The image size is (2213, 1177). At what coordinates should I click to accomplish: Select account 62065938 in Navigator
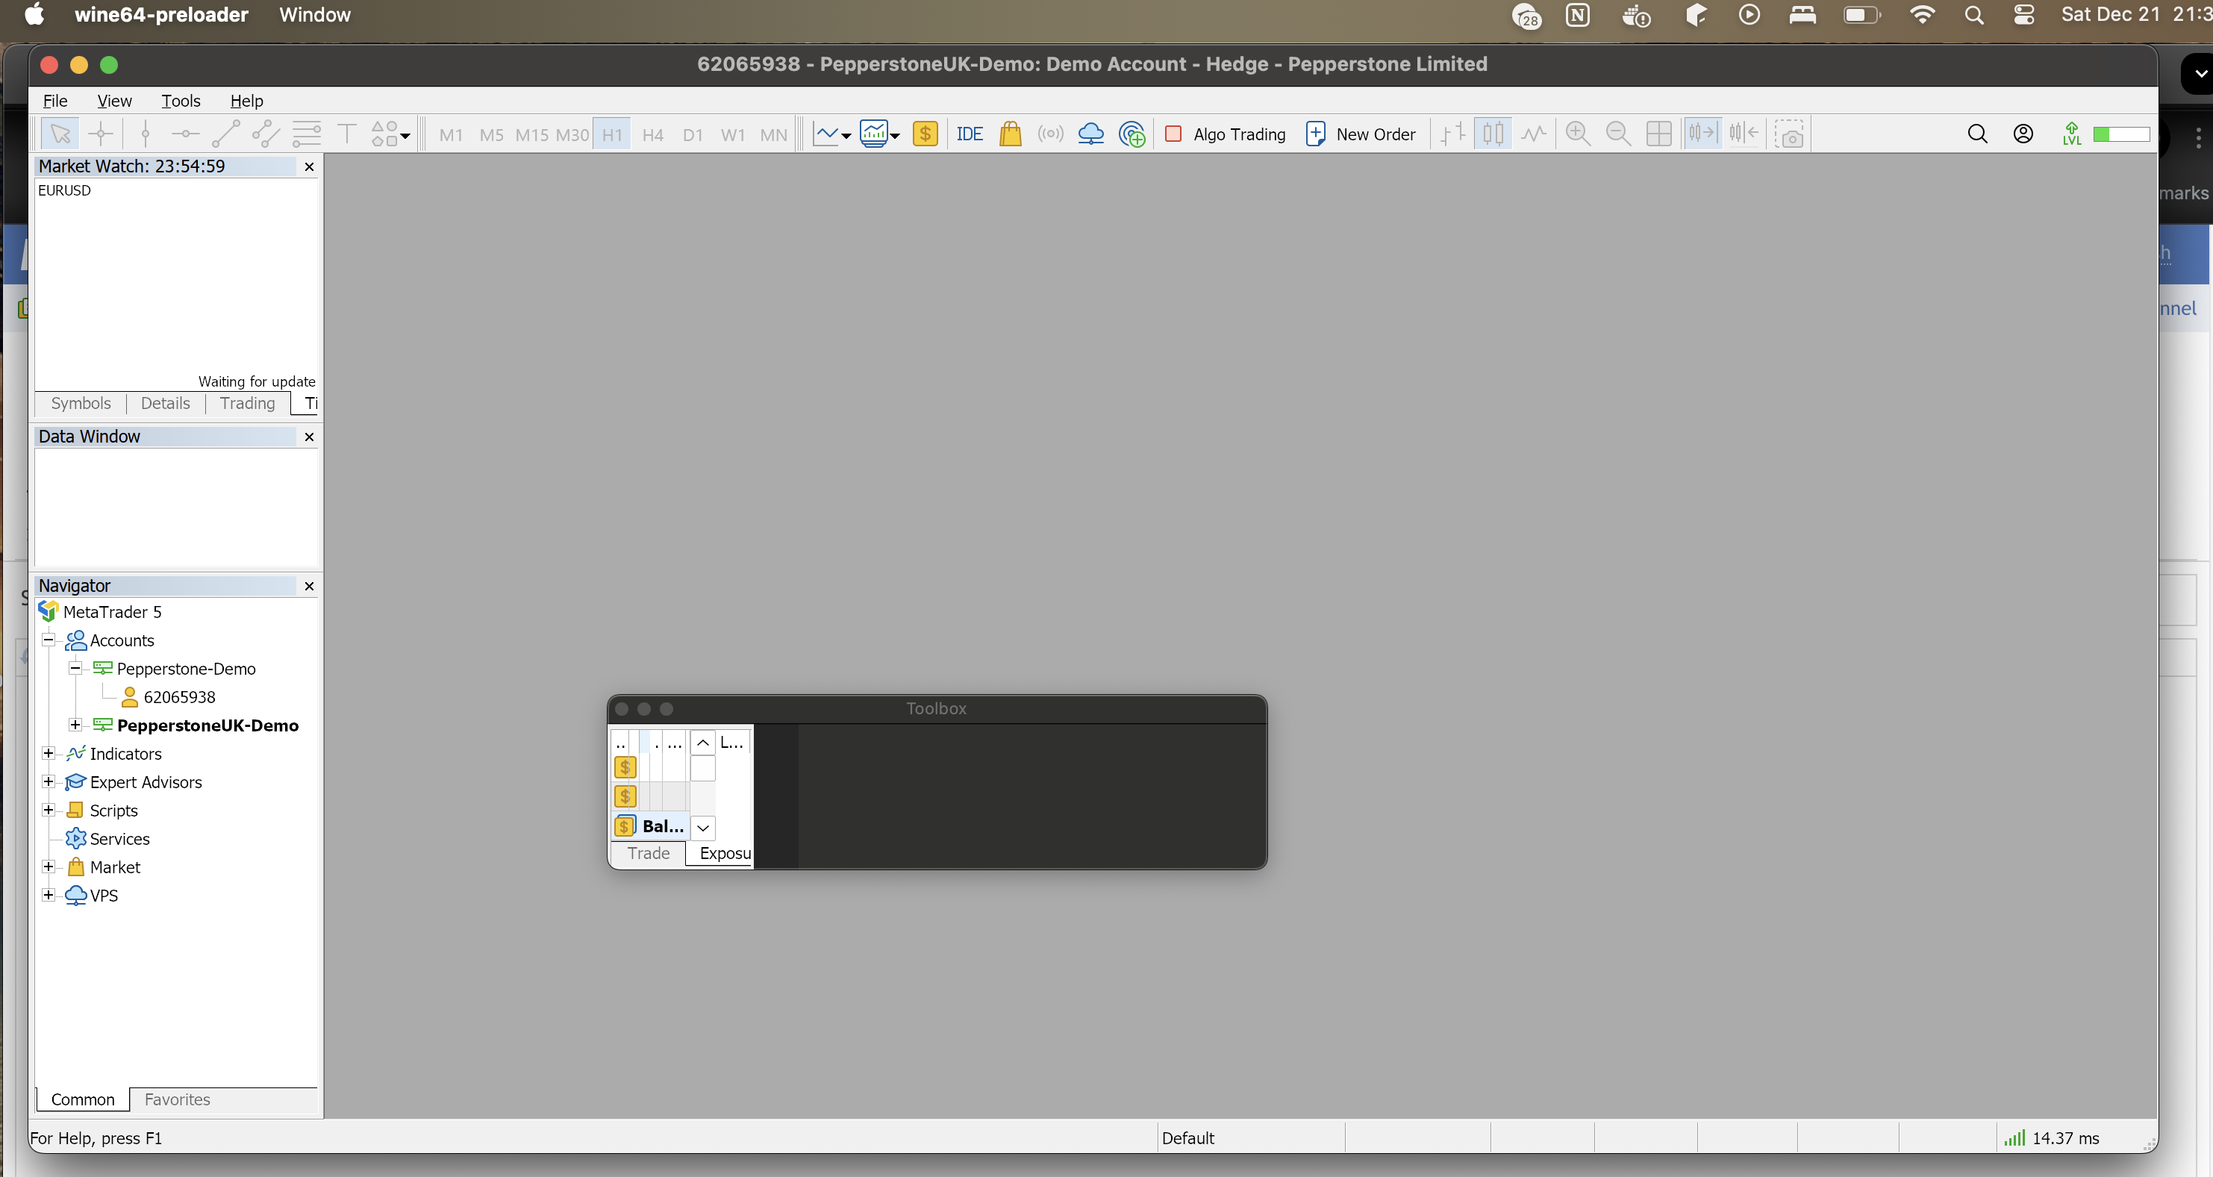click(178, 697)
